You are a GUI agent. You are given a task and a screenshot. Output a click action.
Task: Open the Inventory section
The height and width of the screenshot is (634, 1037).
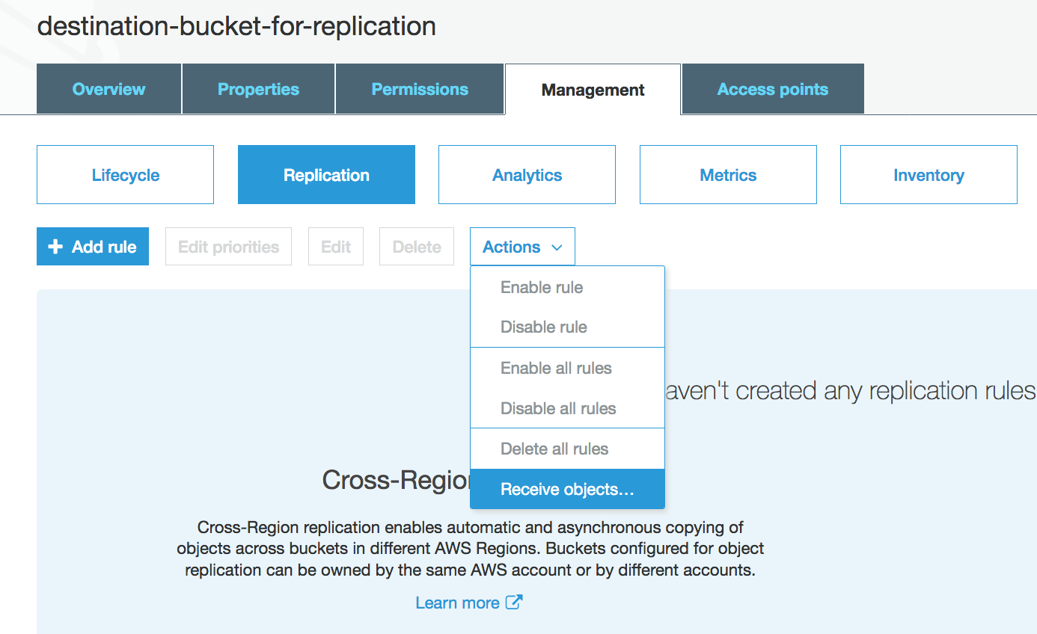[x=929, y=174]
